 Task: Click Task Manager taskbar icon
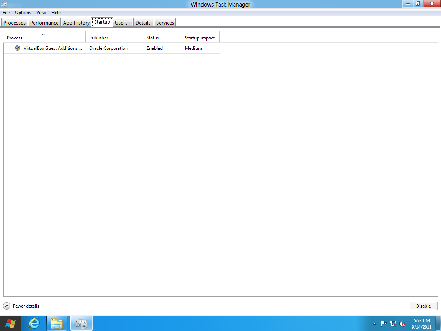click(x=81, y=324)
